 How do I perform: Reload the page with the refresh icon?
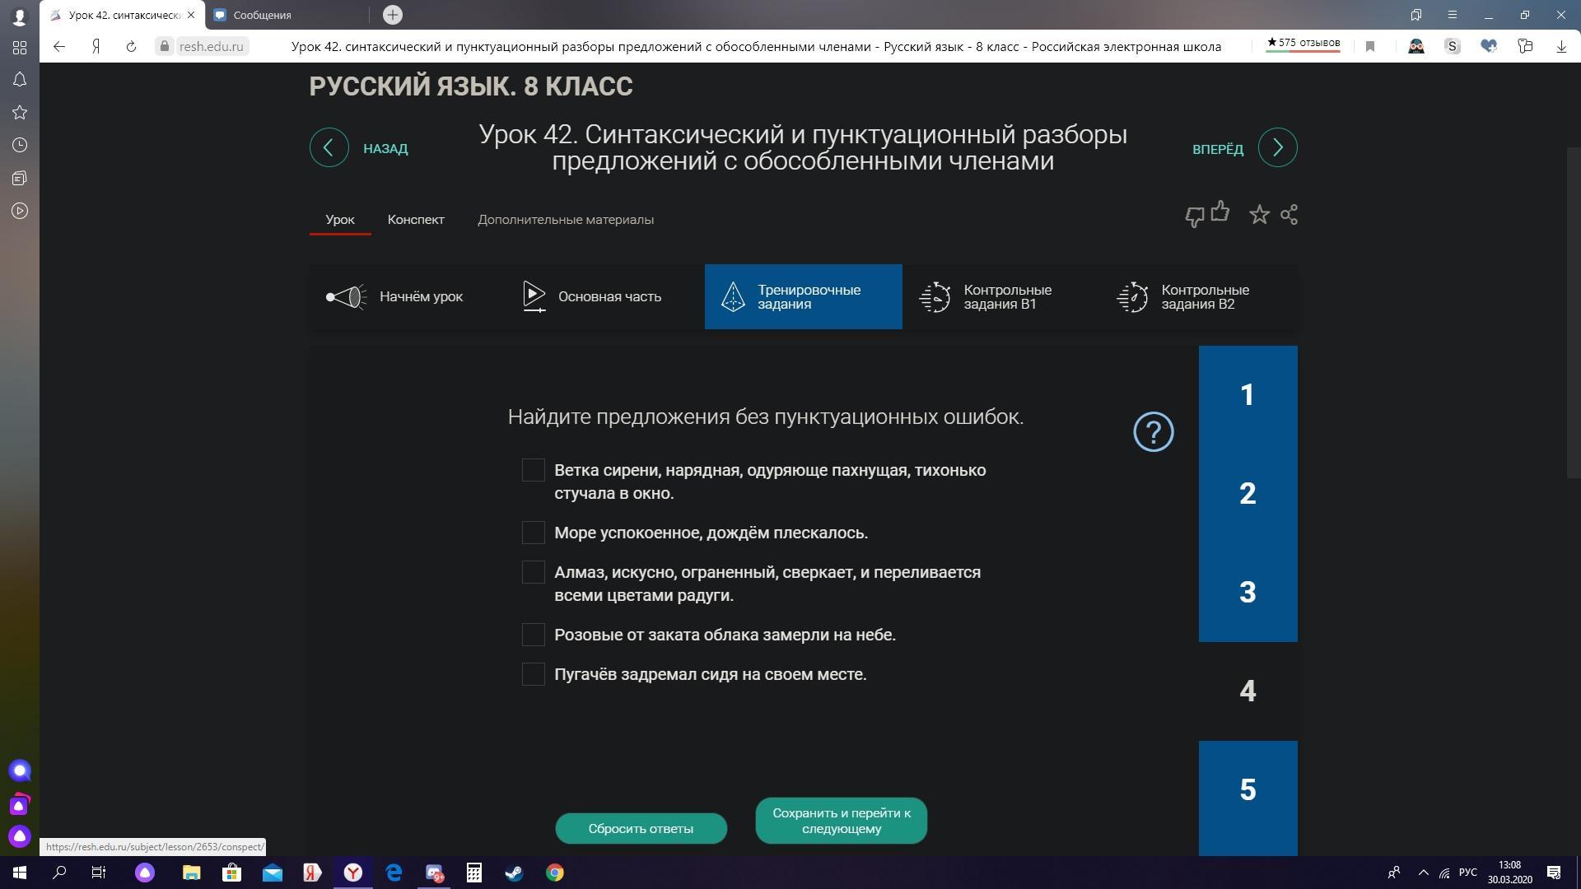131,47
